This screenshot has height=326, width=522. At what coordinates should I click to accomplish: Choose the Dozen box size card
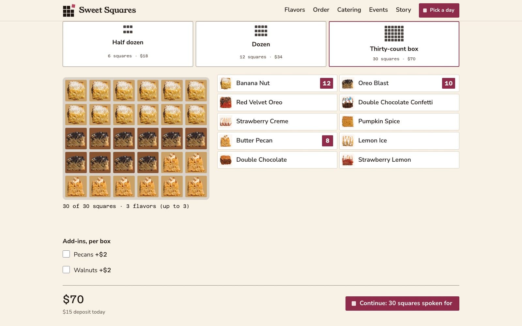click(x=261, y=44)
